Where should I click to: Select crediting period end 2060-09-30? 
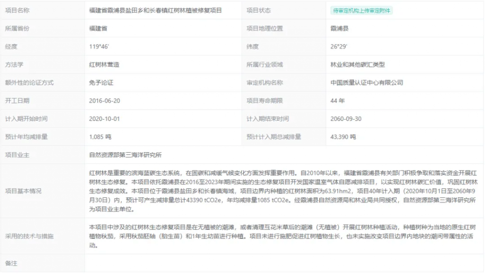click(346, 119)
